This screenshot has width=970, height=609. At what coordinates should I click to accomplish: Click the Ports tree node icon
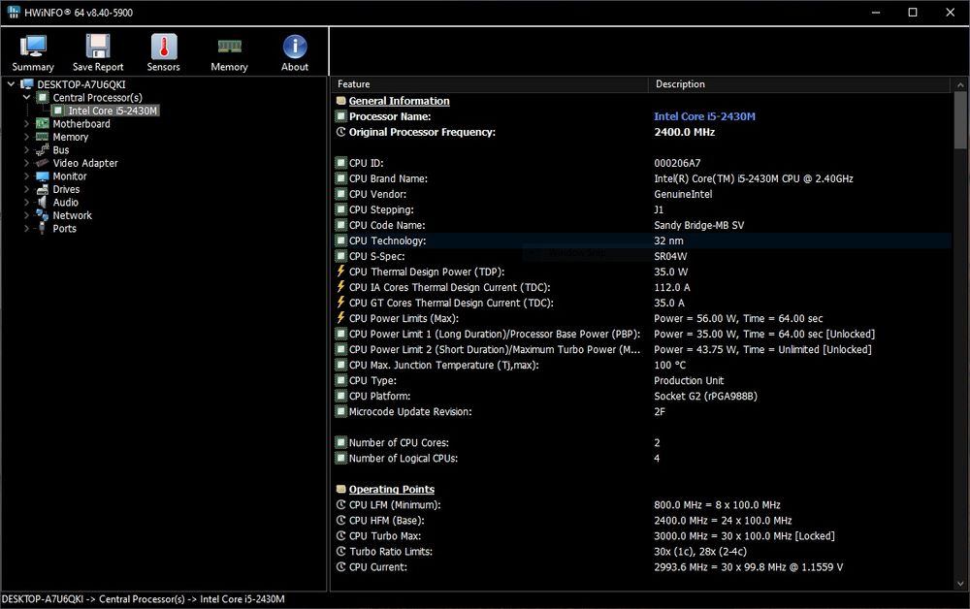pos(42,228)
